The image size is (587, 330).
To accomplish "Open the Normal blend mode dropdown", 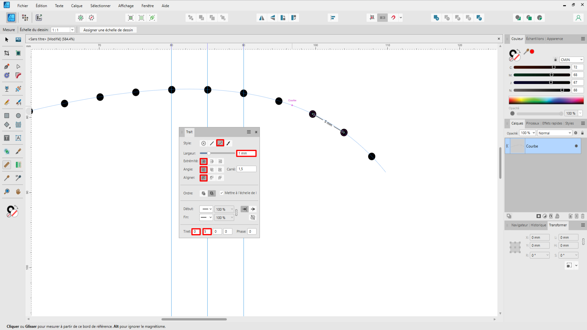I will [x=555, y=133].
